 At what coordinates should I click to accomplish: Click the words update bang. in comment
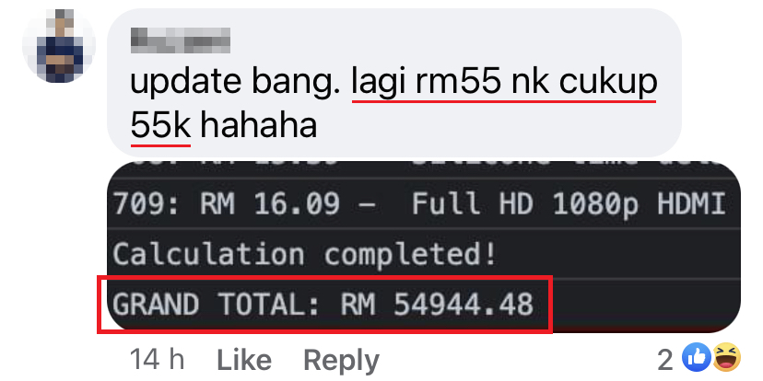click(236, 83)
